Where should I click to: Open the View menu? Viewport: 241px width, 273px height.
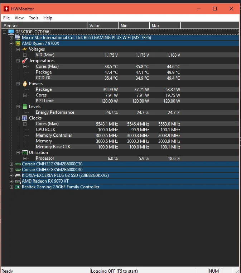[x=19, y=18]
